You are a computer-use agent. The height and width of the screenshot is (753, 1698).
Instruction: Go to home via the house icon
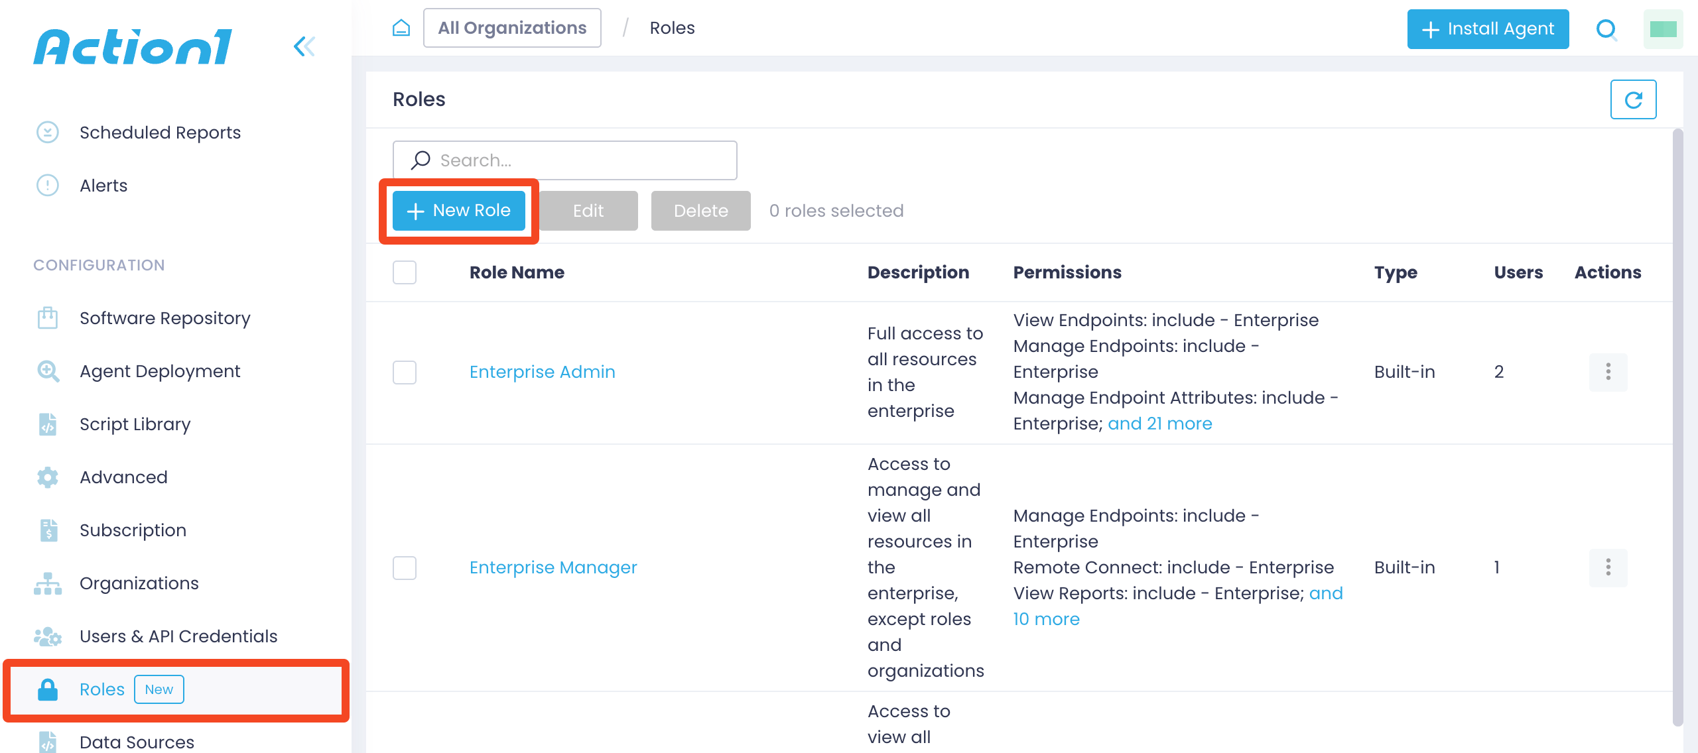coord(401,28)
